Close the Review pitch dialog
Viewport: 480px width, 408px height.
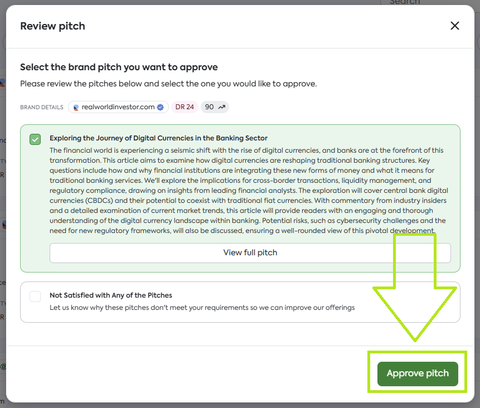(x=455, y=26)
